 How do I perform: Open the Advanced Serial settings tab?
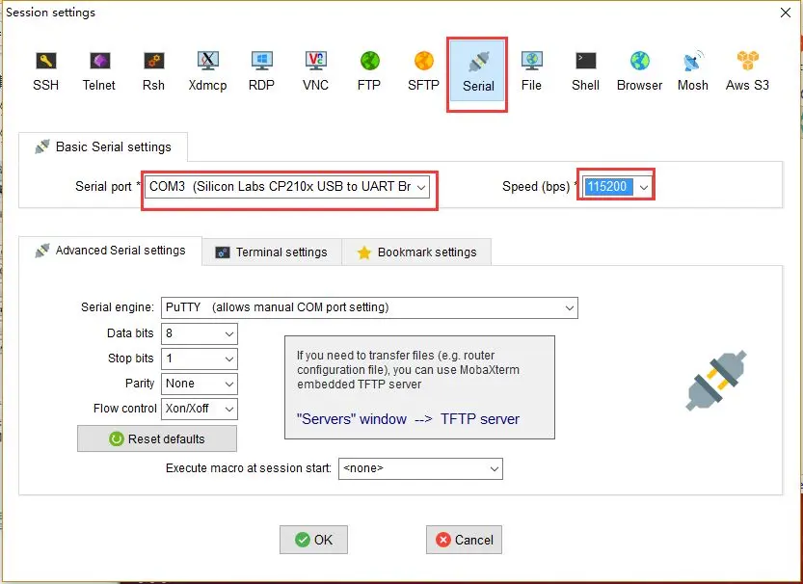tap(110, 251)
